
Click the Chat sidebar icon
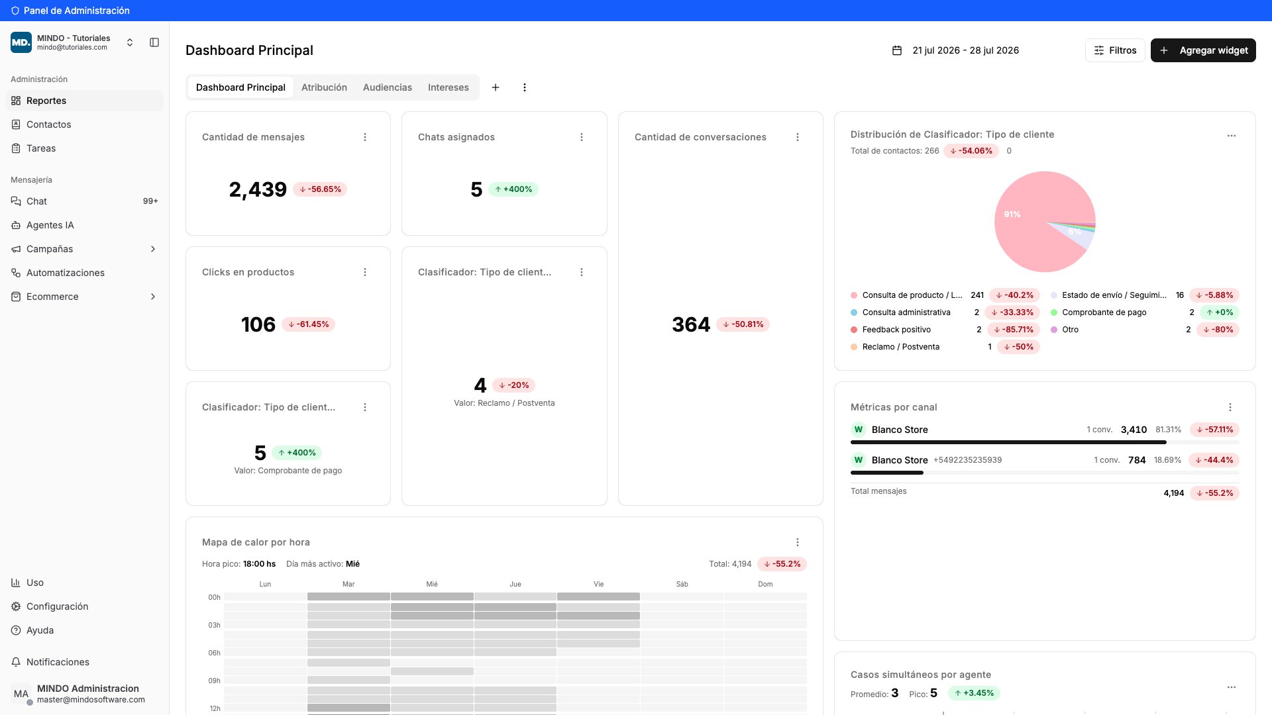coord(16,201)
